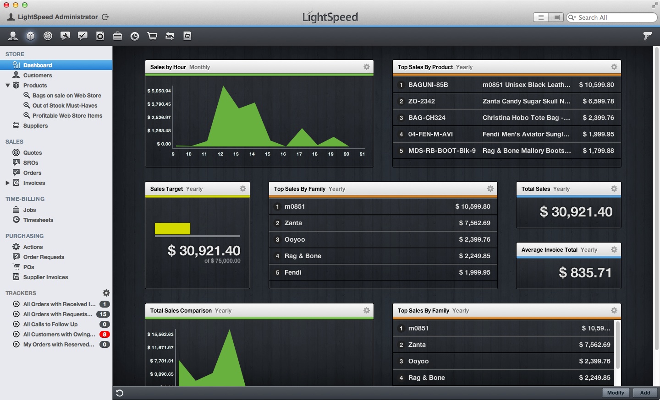Open Timesheets via the clock toolbar icon
The height and width of the screenshot is (400, 660).
point(135,36)
